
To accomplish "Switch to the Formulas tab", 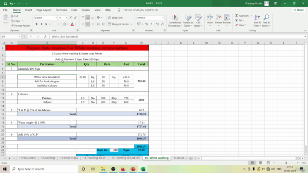I will (61, 10).
